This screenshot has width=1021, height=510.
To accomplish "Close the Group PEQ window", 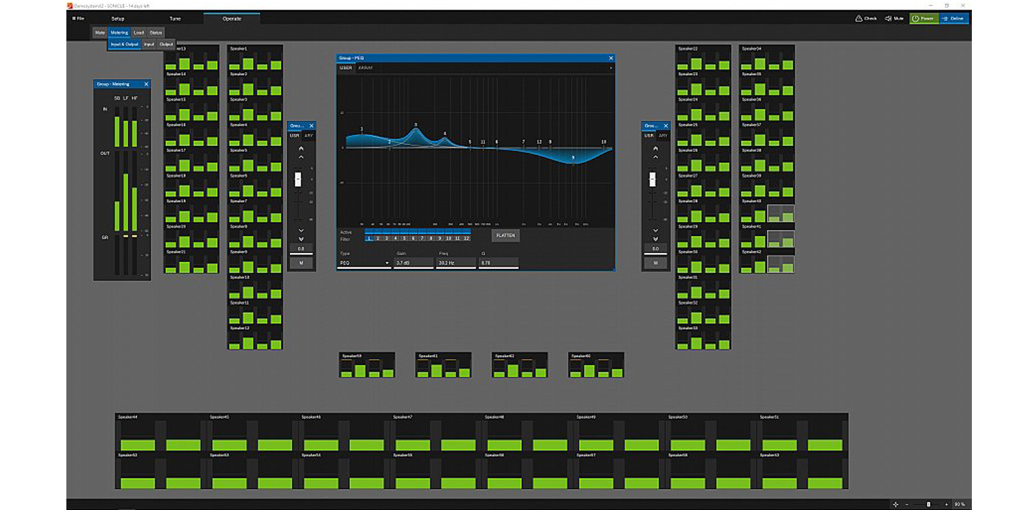I will [611, 58].
